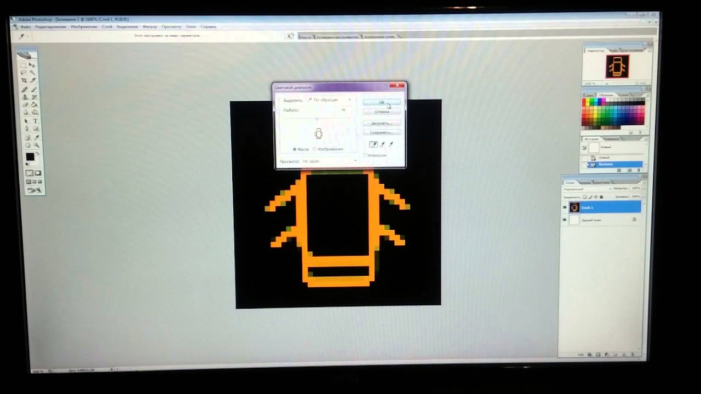This screenshot has height=394, width=701.
Task: Select the Слой 1 layer row
Action: (605, 207)
